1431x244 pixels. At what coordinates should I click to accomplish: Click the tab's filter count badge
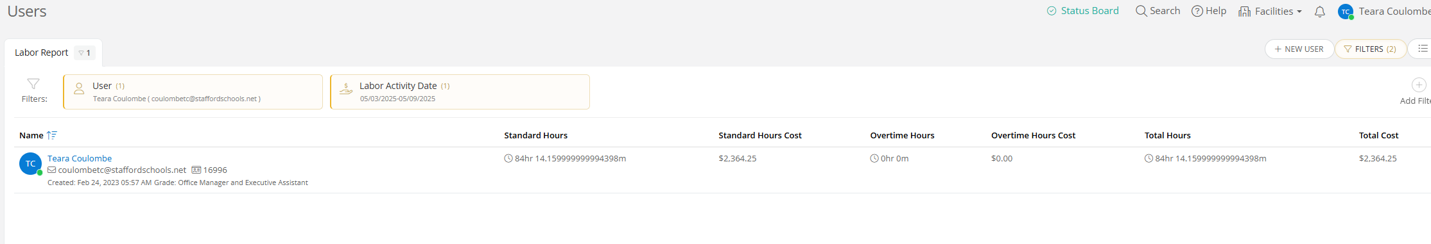click(x=85, y=53)
